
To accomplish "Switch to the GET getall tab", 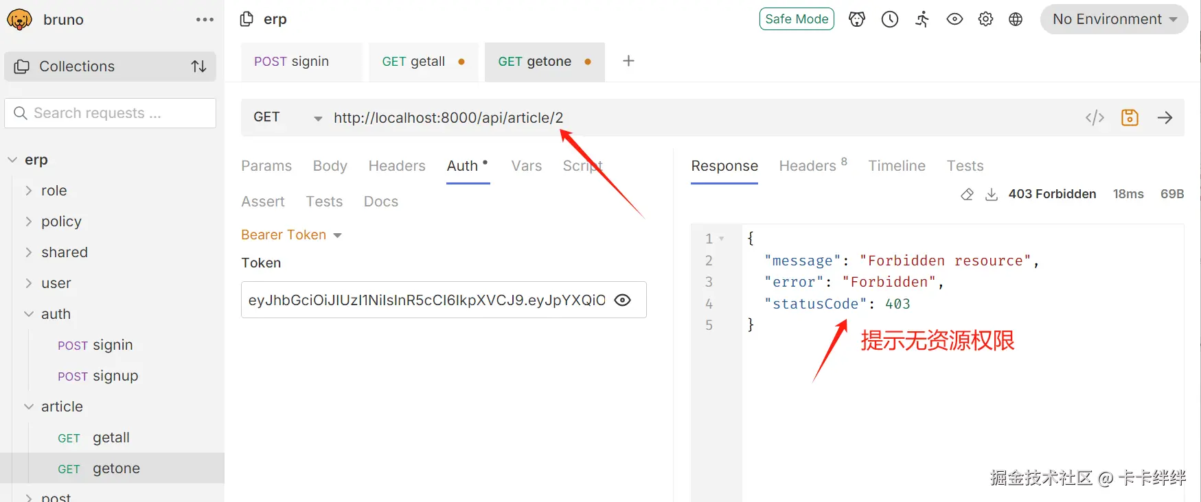I will pos(423,62).
